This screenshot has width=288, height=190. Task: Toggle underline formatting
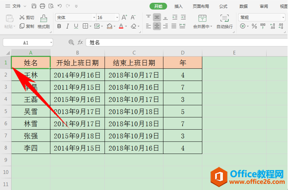point(76,26)
